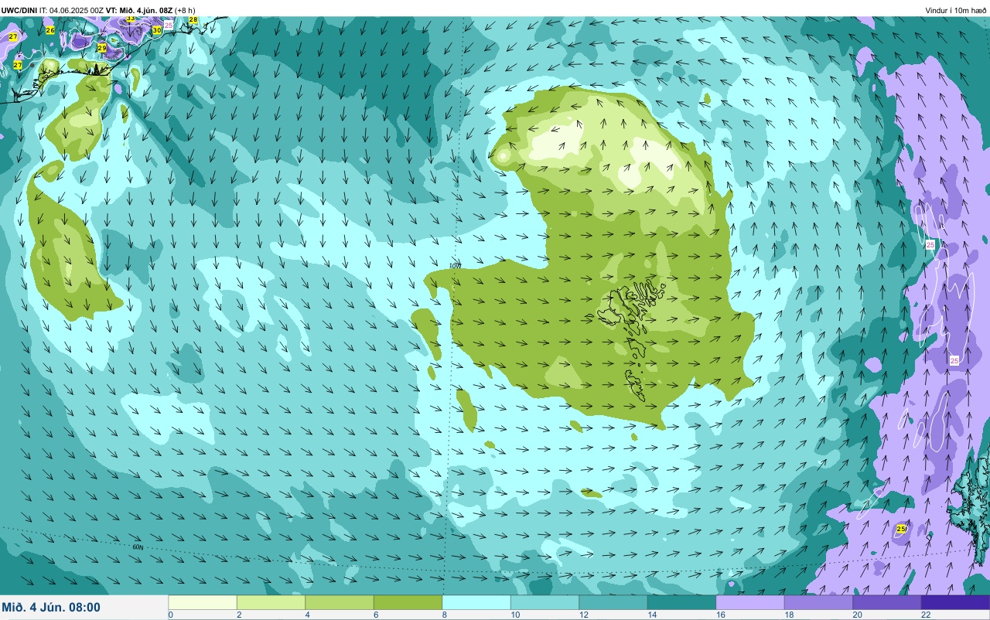Image resolution: width=990 pixels, height=620 pixels.
Task: Click legend scale value '8'
Action: point(444,615)
